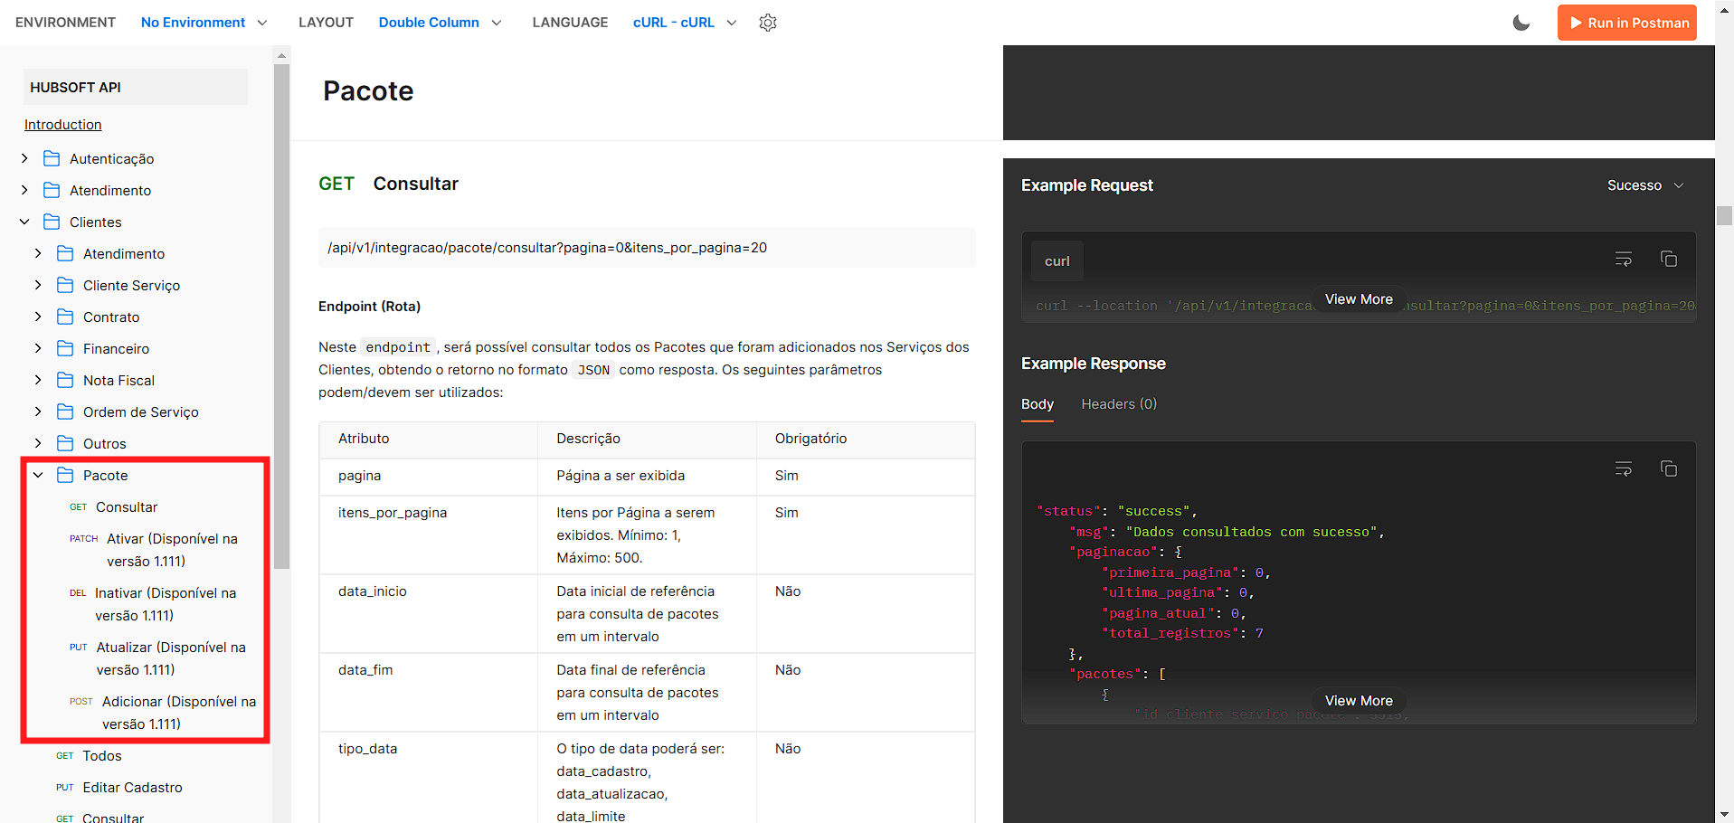Click the 'data_inicio' attribute cell

[x=428, y=613]
